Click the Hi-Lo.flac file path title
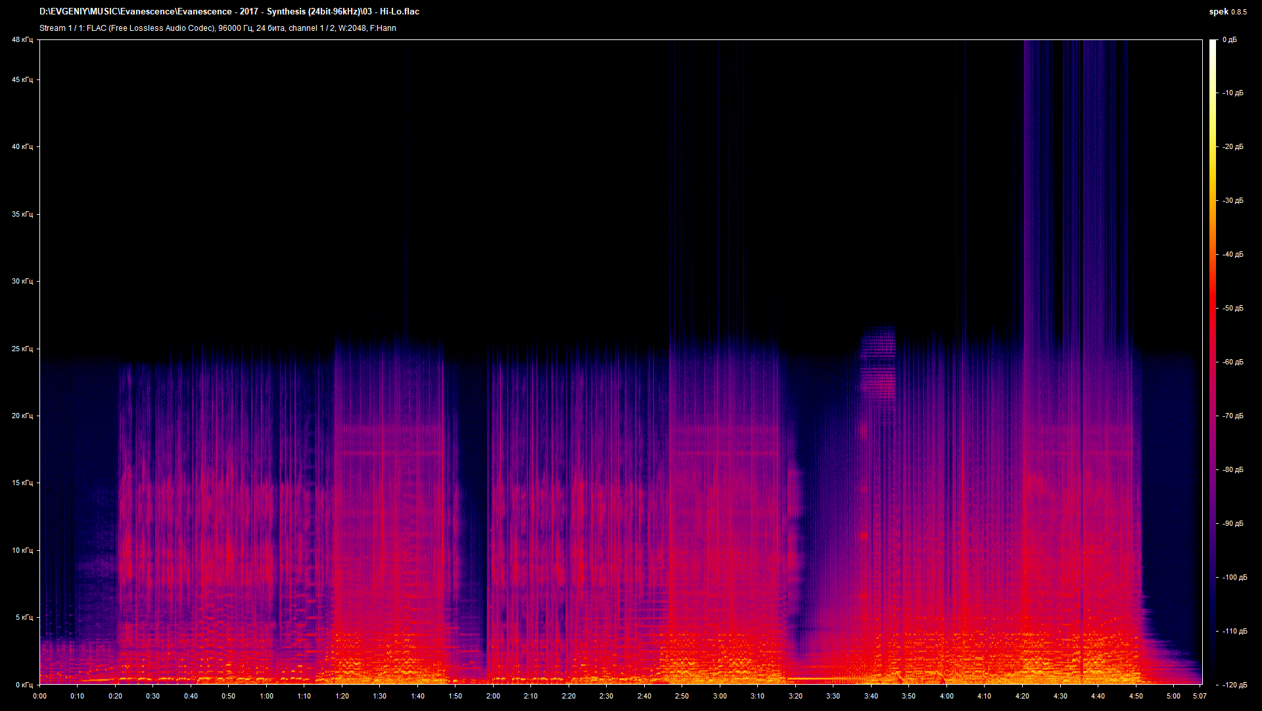 (230, 11)
